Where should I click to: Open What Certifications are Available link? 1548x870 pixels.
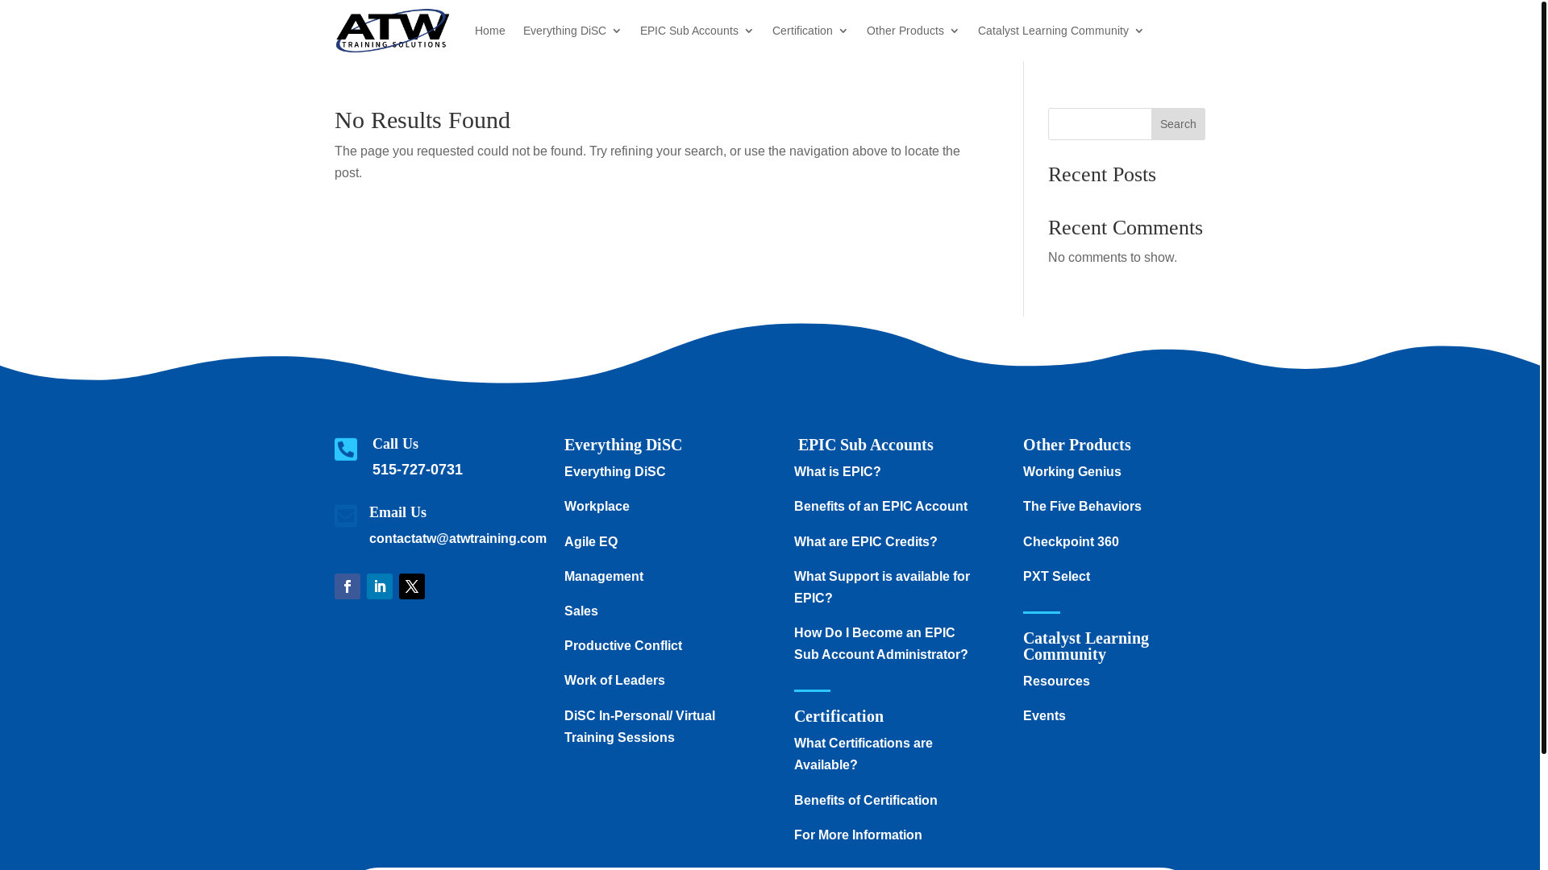point(863,754)
